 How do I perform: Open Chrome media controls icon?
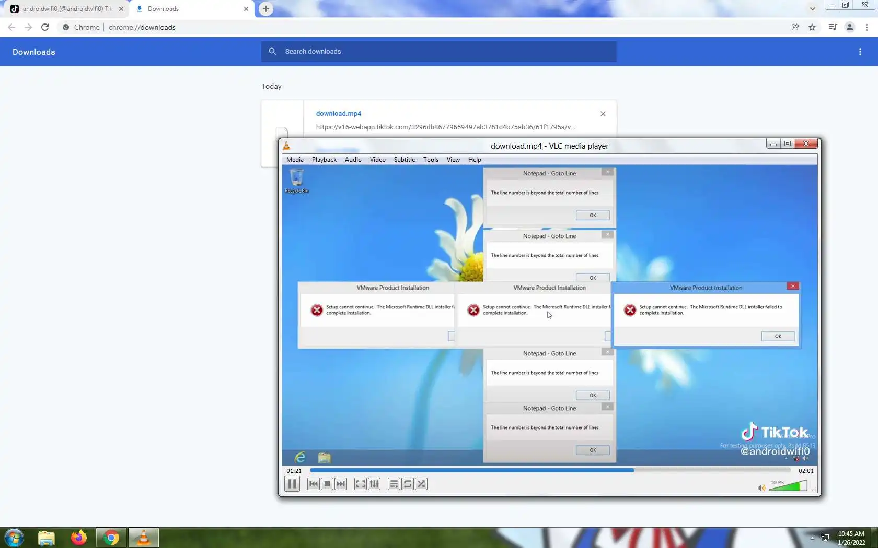(x=833, y=27)
